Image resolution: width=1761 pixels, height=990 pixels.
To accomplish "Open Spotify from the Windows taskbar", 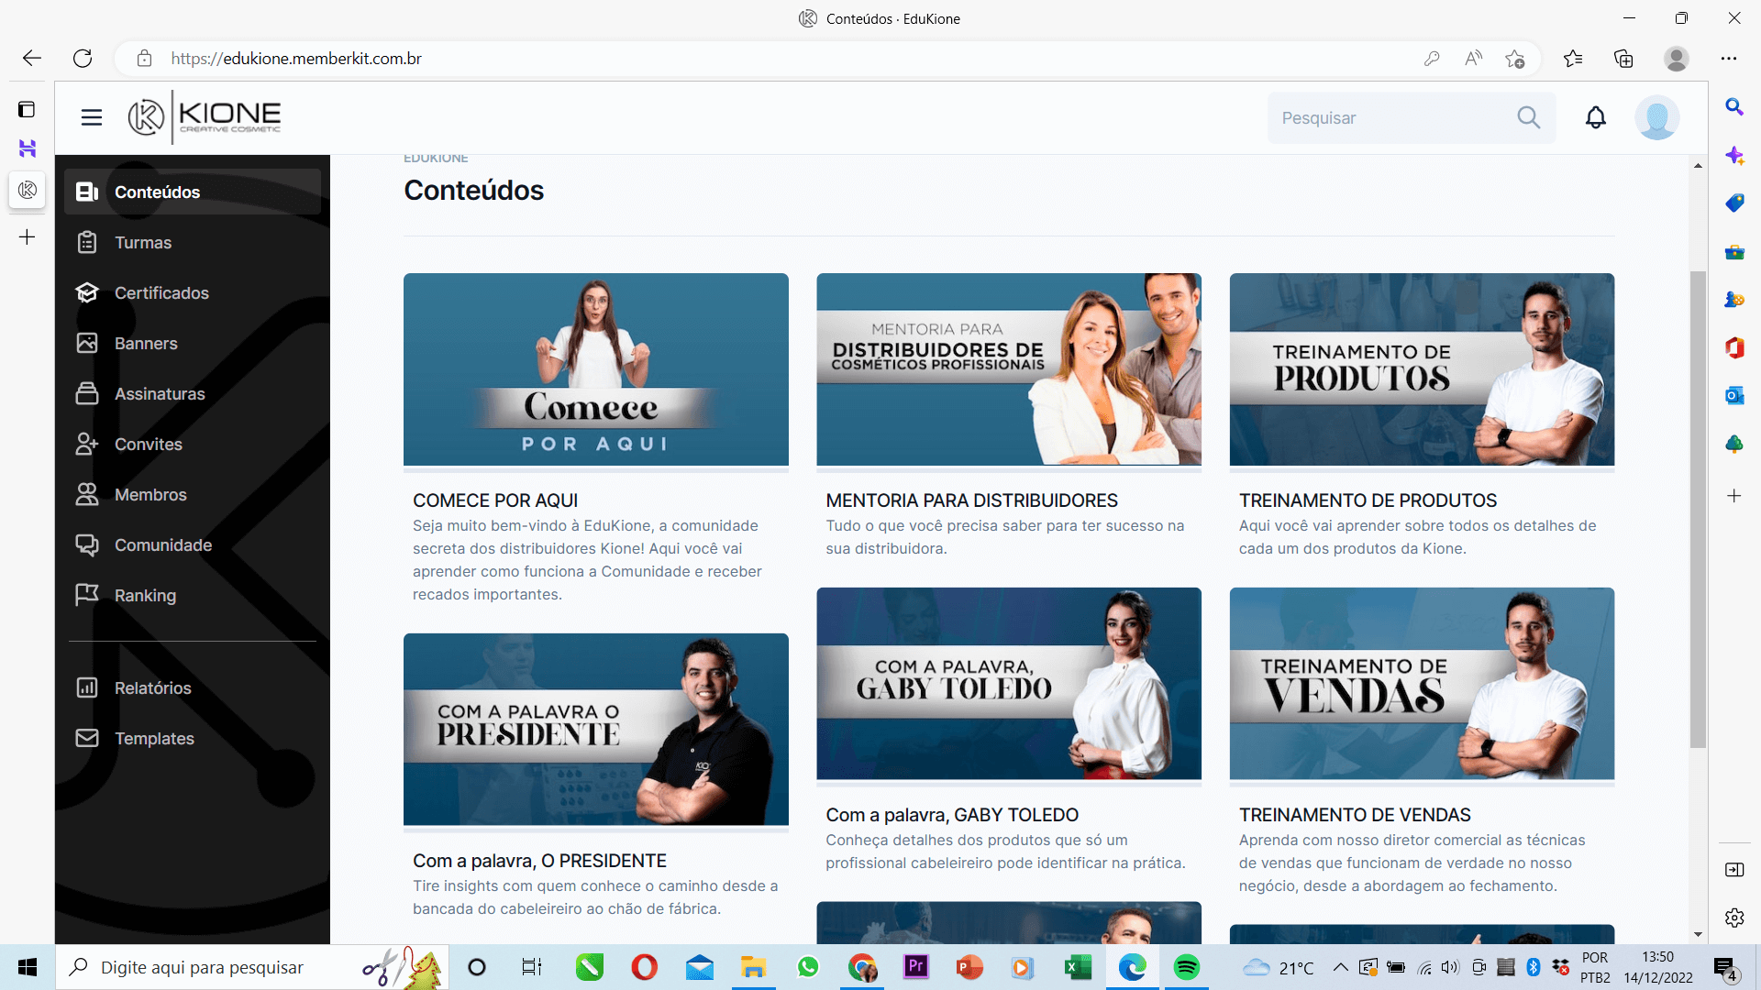I will coord(1186,967).
